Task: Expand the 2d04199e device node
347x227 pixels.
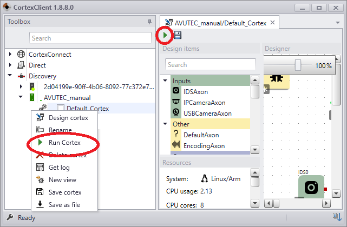Action: point(21,86)
